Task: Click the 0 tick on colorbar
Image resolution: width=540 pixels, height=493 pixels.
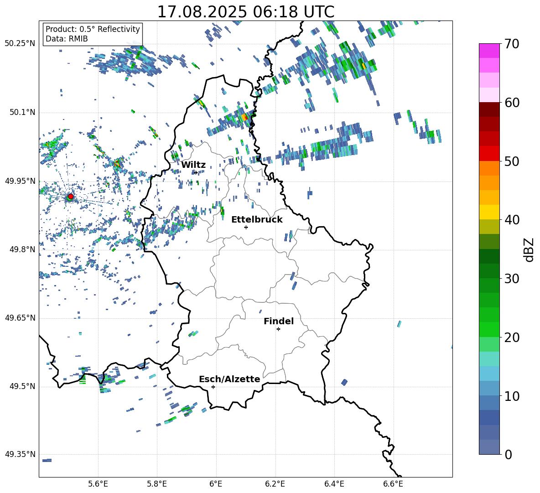Action: pyautogui.click(x=508, y=454)
